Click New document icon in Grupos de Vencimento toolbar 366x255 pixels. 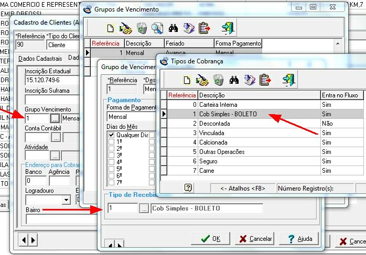coord(110,28)
